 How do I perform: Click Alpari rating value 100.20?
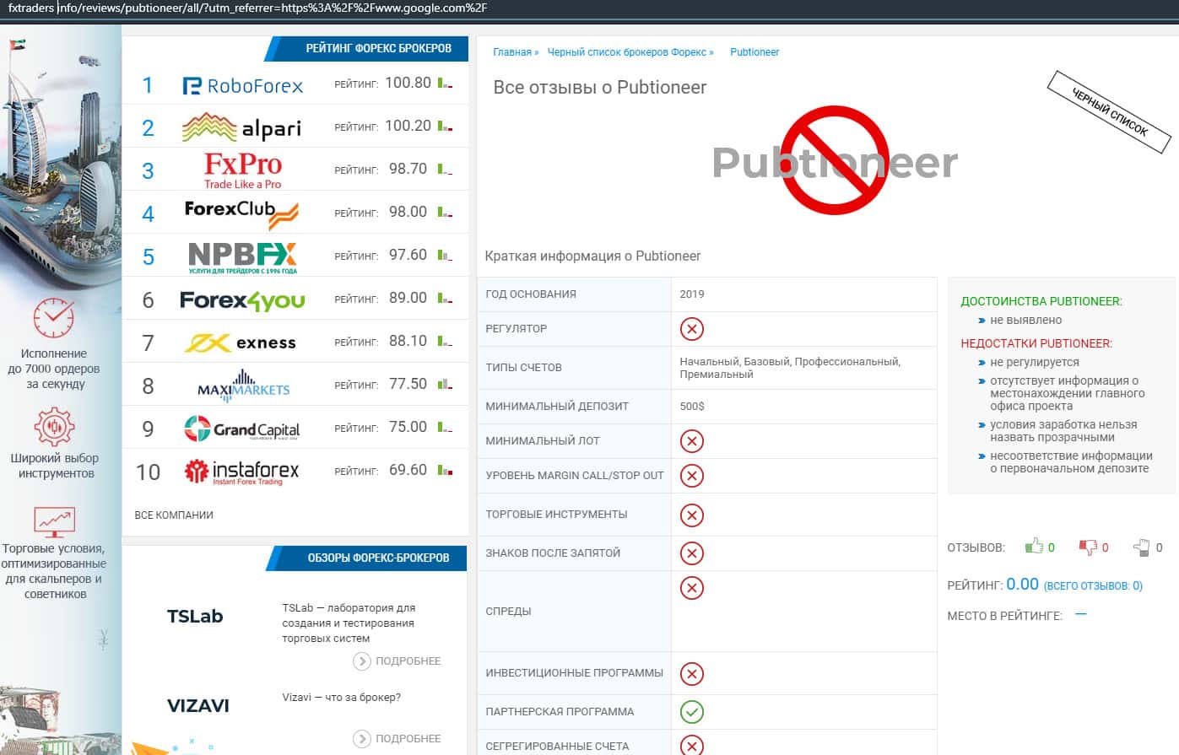[x=408, y=126]
